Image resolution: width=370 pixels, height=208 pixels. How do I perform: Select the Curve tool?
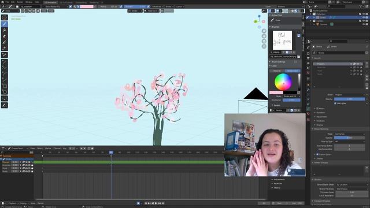pyautogui.click(x=5, y=80)
